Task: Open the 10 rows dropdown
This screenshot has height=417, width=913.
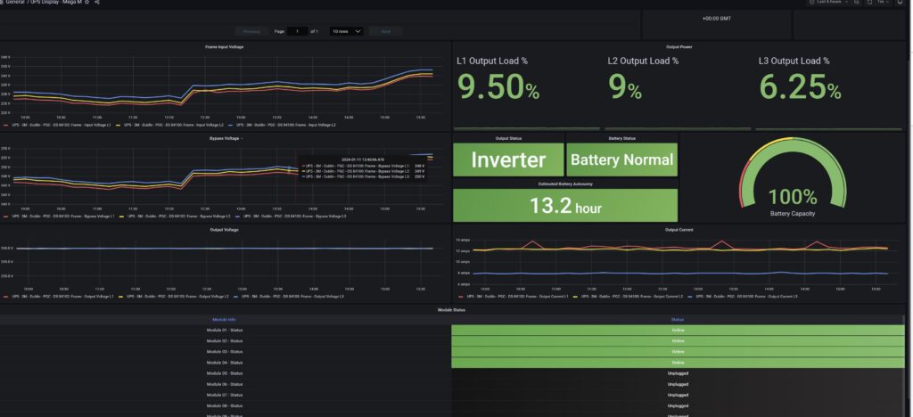Action: (x=347, y=31)
